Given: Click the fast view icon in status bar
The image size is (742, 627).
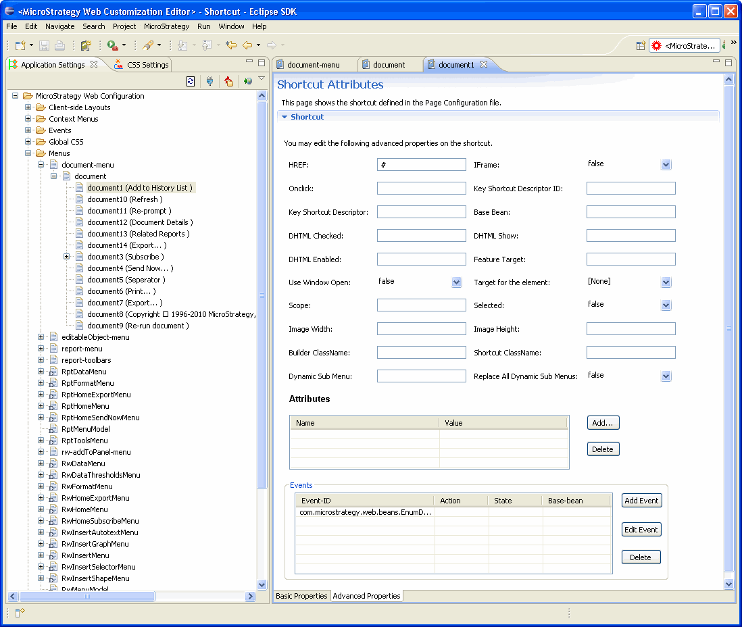Looking at the screenshot, I should [20, 613].
